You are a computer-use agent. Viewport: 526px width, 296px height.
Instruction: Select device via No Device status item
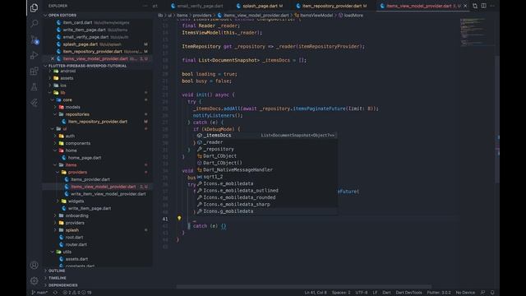(465, 293)
